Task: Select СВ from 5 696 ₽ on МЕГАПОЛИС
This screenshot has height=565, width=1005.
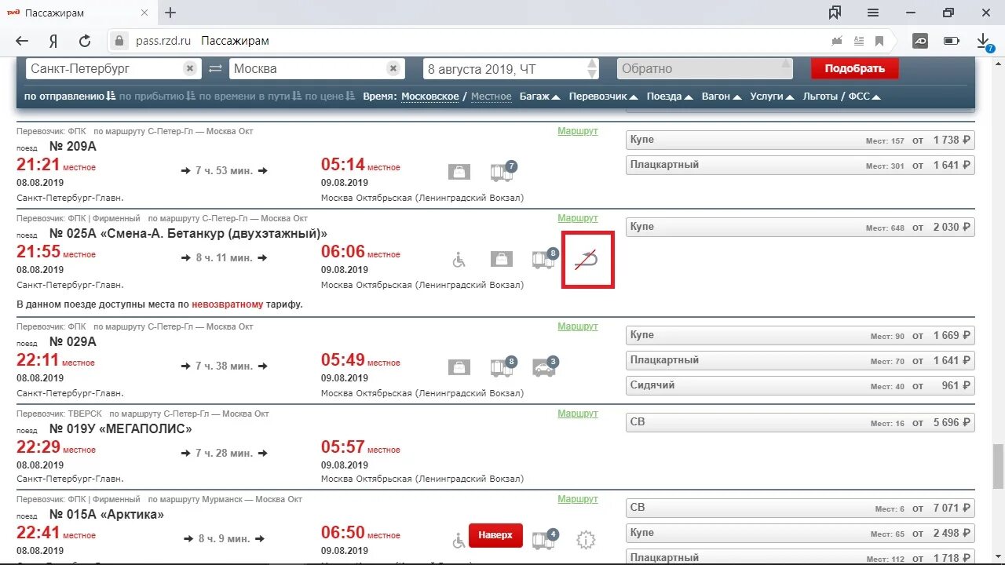Action: (x=800, y=422)
